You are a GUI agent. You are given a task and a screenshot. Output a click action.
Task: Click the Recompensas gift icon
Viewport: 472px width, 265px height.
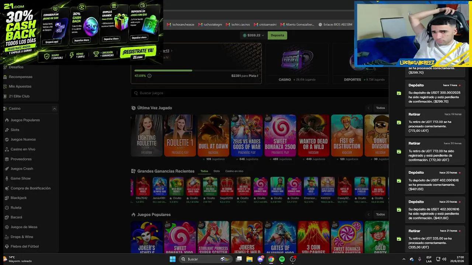point(5,77)
